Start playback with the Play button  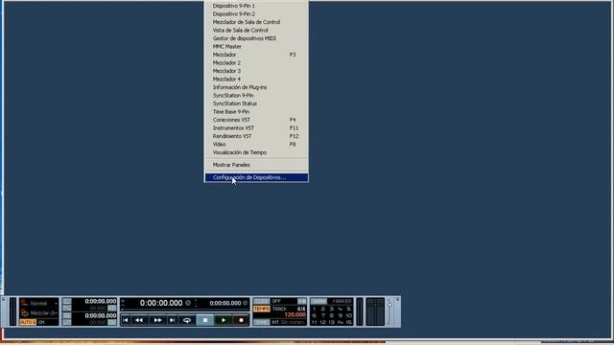pos(224,320)
